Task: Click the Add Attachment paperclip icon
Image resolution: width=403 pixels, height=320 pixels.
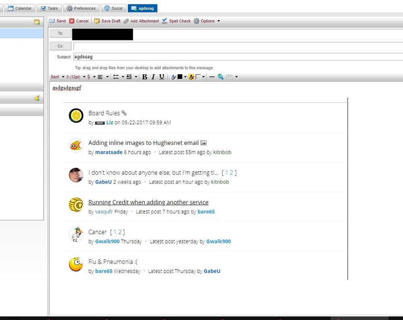Action: coord(126,21)
